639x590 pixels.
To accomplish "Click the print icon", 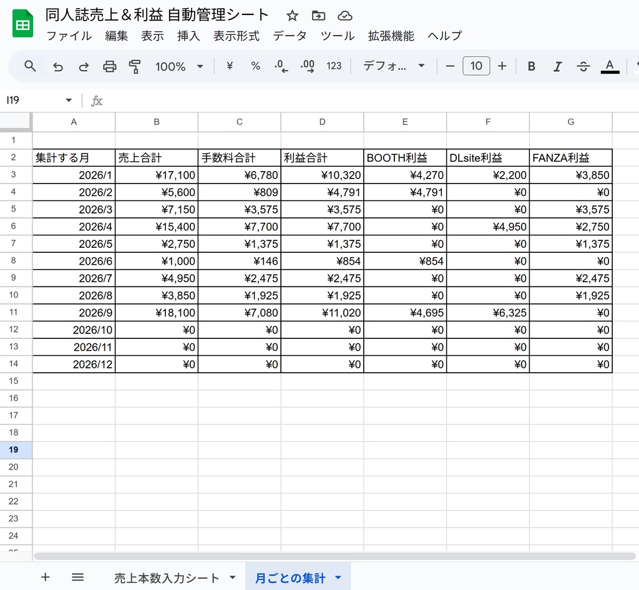I will pos(109,66).
